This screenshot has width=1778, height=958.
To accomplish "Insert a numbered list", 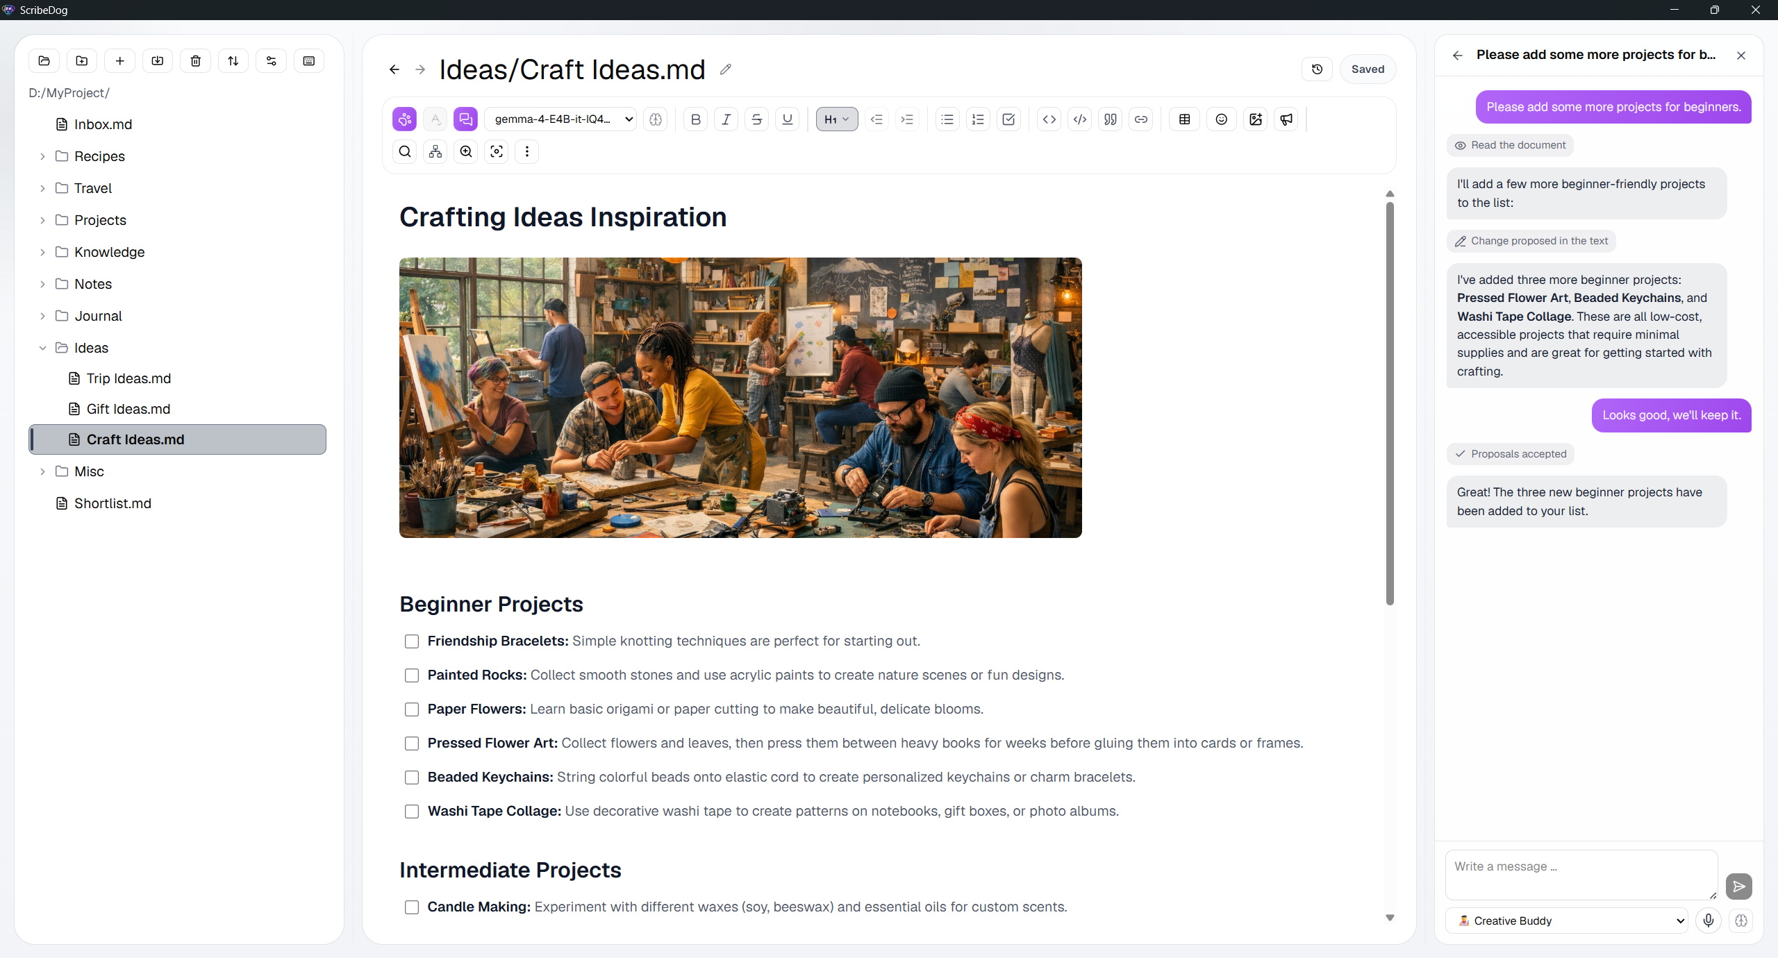I will pos(979,119).
